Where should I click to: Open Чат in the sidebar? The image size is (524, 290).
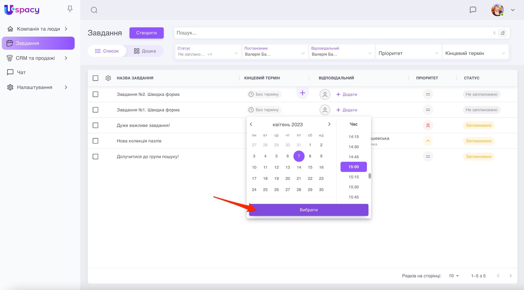click(21, 72)
